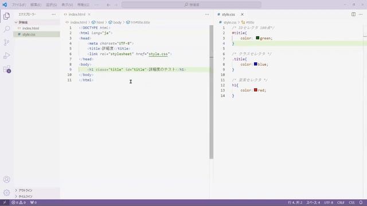The width and height of the screenshot is (367, 206).
Task: Click the command center search box
Action: click(x=192, y=5)
